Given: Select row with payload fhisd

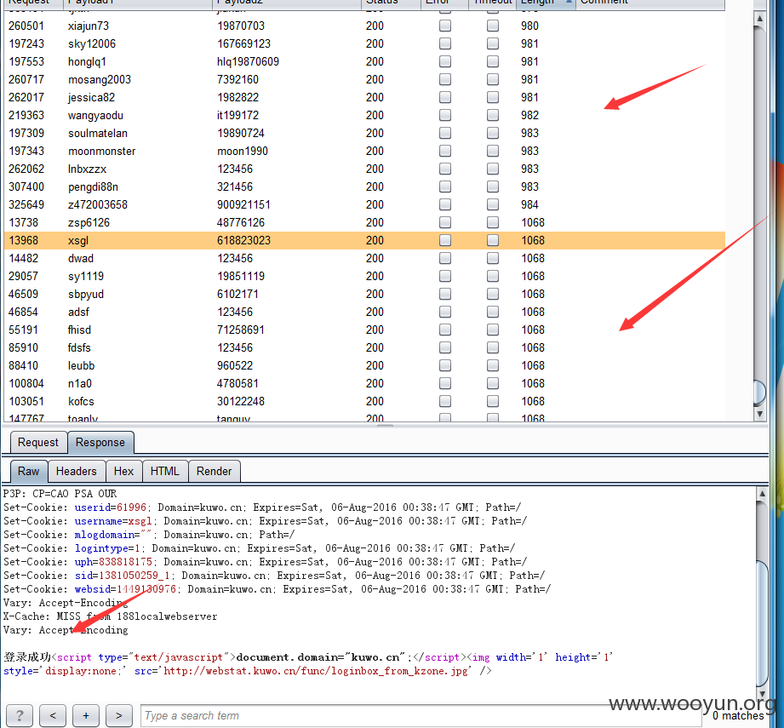Looking at the screenshot, I should 364,330.
